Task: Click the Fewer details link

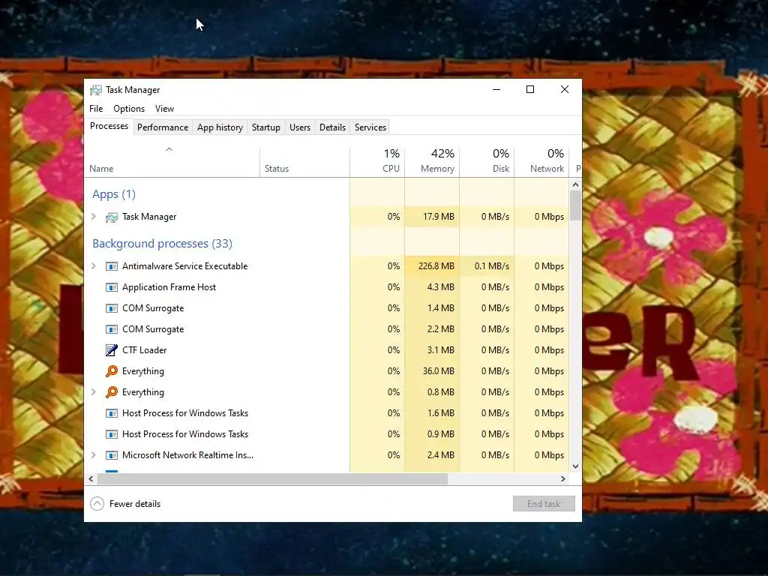Action: [x=135, y=504]
